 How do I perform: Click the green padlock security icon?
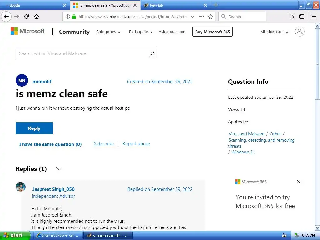pos(74,17)
